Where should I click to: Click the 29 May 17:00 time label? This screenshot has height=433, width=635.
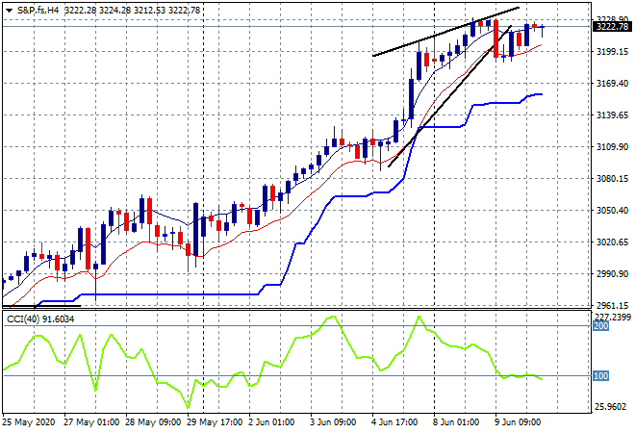click(215, 422)
